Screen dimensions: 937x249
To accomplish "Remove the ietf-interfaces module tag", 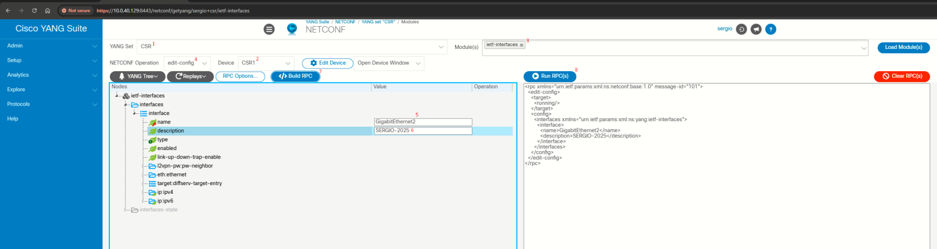I will click(521, 45).
